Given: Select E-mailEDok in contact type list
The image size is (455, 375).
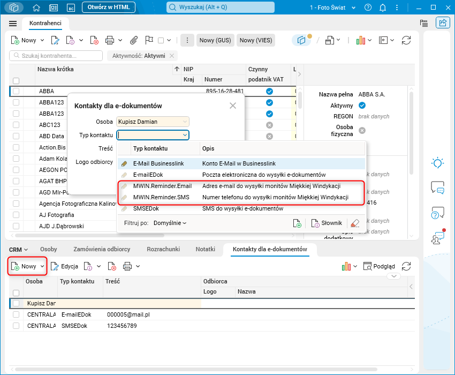Looking at the screenshot, I should click(241, 175).
